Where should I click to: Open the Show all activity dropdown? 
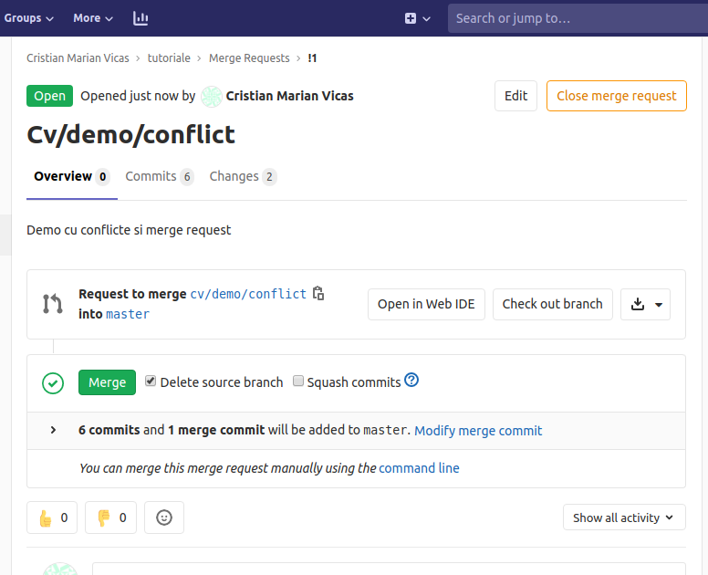click(x=623, y=517)
